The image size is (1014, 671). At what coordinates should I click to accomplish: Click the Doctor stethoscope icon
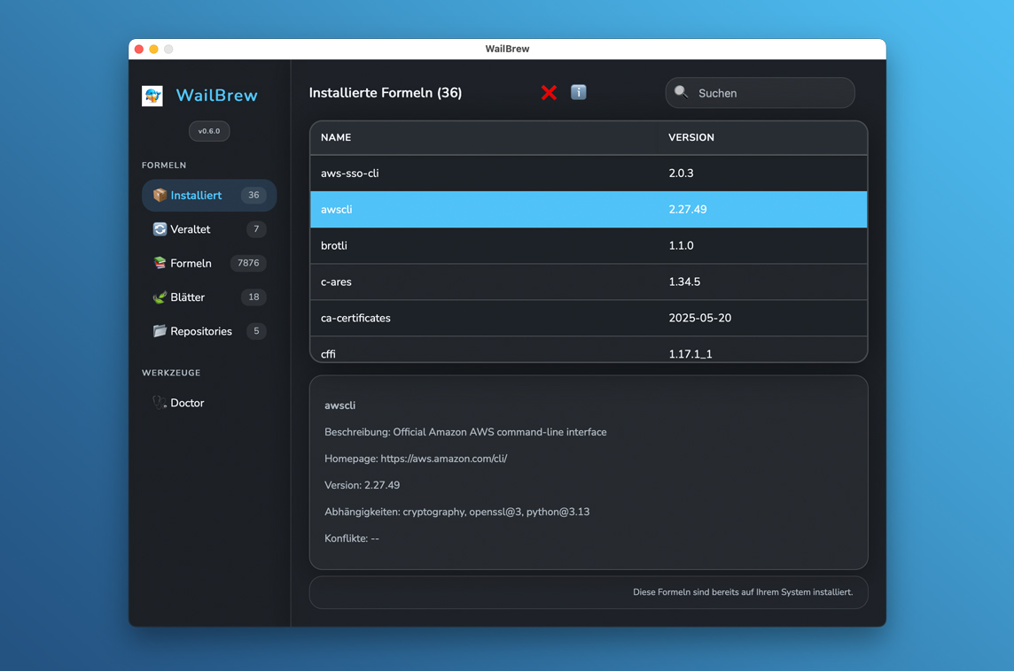tap(160, 403)
